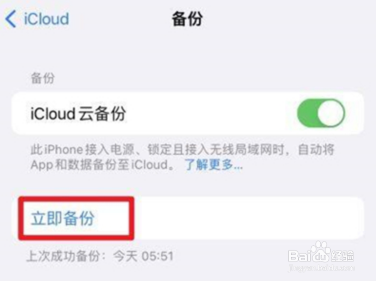Start backup with 立即备份
376x281 pixels.
click(x=63, y=218)
